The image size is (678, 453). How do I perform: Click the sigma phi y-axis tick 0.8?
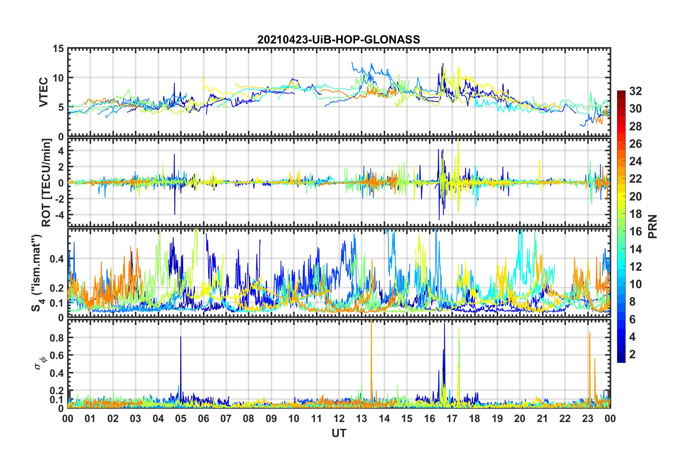[x=56, y=338]
